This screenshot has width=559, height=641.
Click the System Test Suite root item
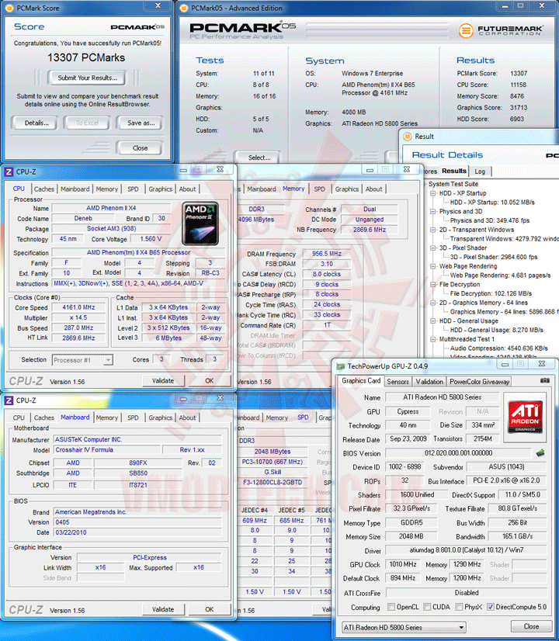(453, 184)
